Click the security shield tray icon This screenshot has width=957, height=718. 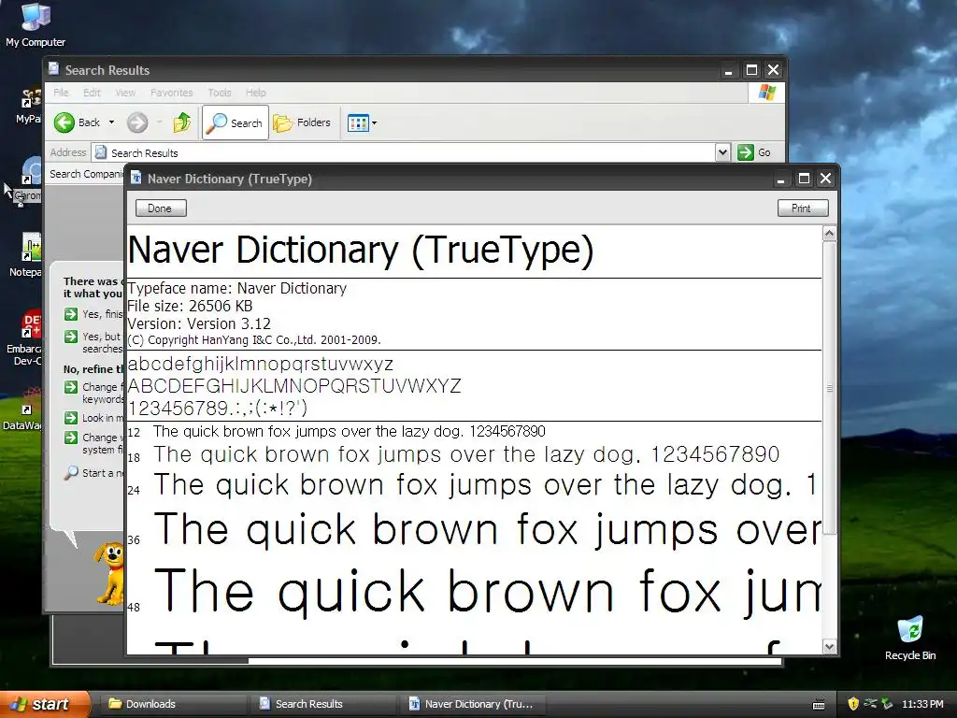point(853,704)
